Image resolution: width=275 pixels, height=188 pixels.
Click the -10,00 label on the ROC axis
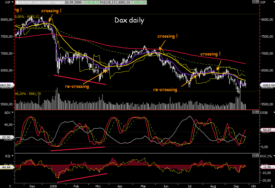[266, 173]
